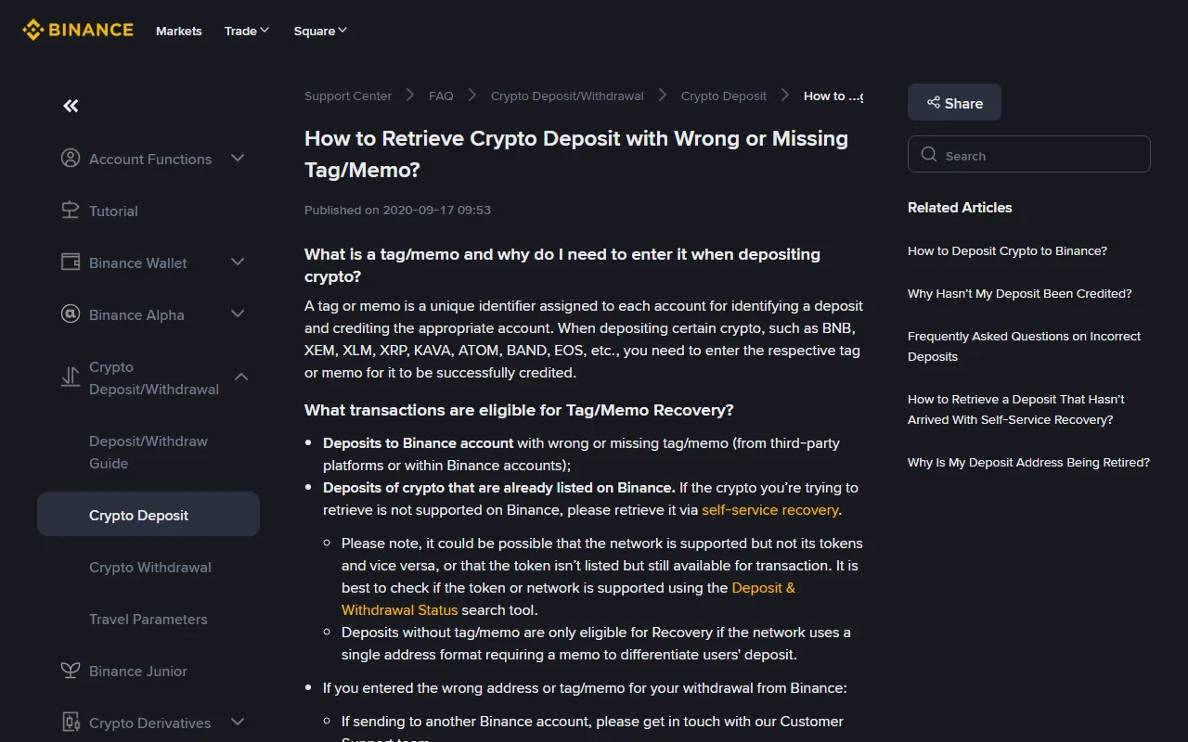Collapse the Crypto Deposit/Withdrawal section chevron
This screenshot has width=1188, height=742.
(241, 377)
